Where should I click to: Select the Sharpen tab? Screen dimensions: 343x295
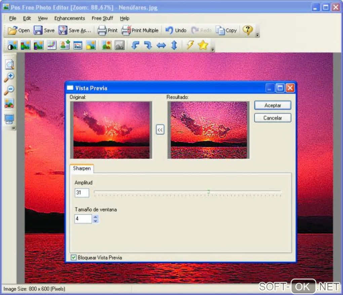pyautogui.click(x=82, y=168)
